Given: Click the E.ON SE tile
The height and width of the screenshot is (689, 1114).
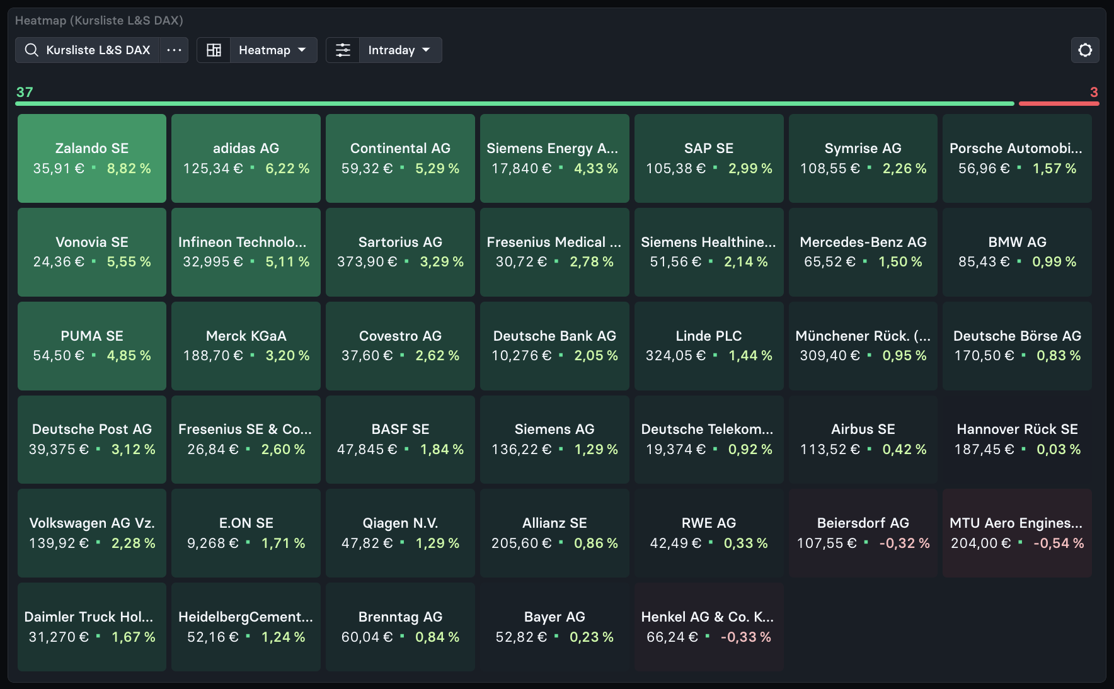Looking at the screenshot, I should [246, 533].
